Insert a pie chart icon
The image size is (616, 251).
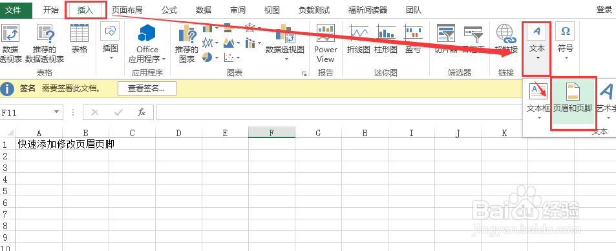[207, 57]
